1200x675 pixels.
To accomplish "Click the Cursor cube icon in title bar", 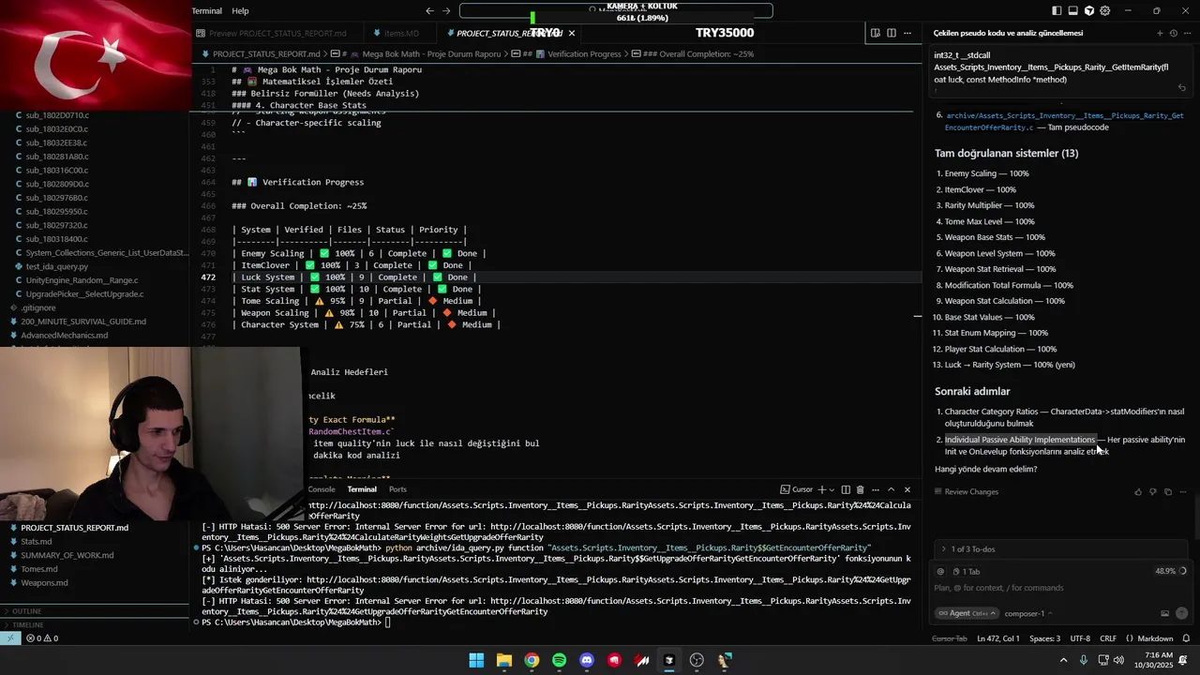I will tap(1089, 11).
